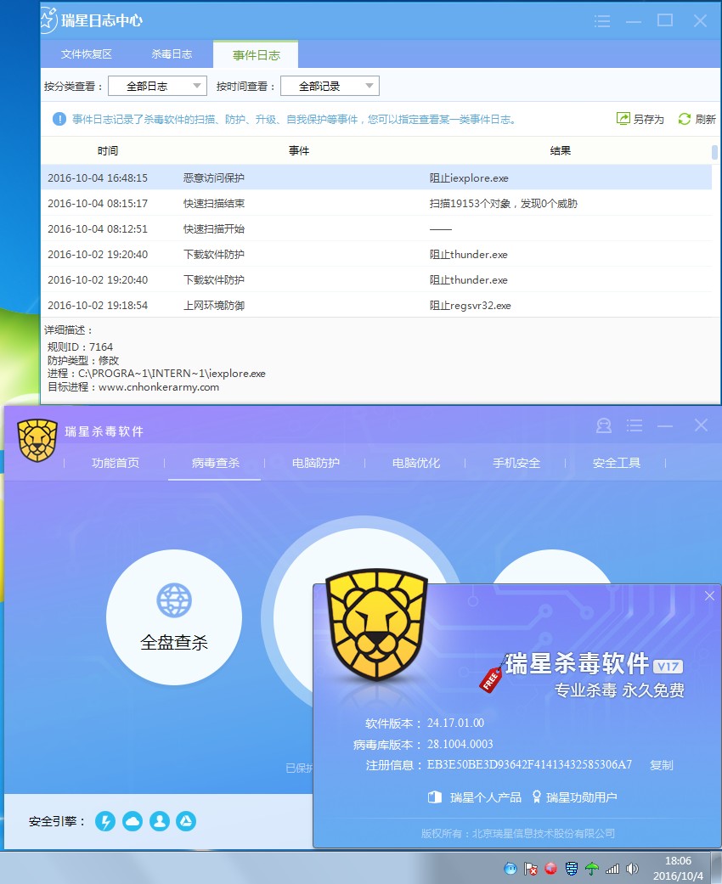Click the time cell 2016-10-02 19:18:54
This screenshot has width=722, height=884.
pos(98,306)
